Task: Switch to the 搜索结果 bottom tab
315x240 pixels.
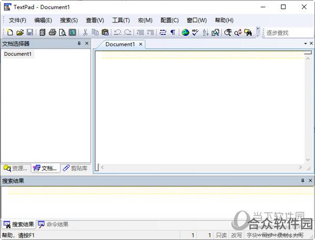Action: pos(19,224)
